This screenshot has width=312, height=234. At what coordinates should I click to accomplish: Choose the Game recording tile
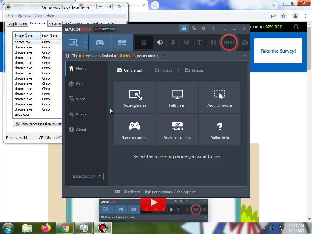click(x=134, y=129)
